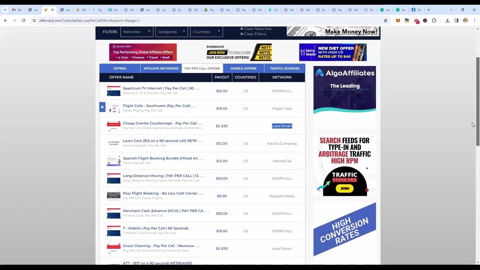Expand the Countries filter dropdown
Viewport: 480px width, 270px height.
pos(206,32)
